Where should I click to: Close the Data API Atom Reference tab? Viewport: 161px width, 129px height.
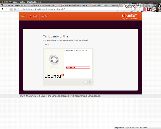[x=29, y=5]
